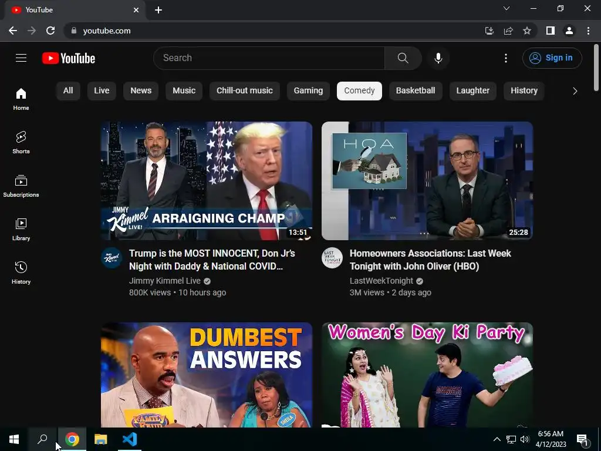This screenshot has width=601, height=451.
Task: Open Windows taskbar search
Action: pos(42,439)
